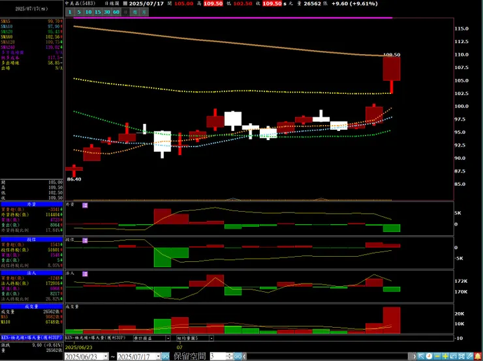Viewport: 483px width, 361px height.
Task: Click GO button next to end date
Action: tap(165, 356)
